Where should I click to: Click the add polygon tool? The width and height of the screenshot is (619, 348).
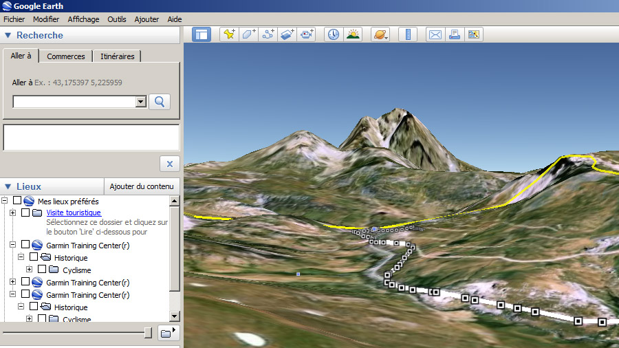tap(248, 34)
